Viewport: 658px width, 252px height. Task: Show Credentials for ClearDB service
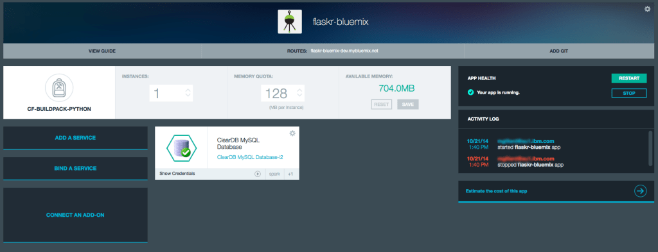pyautogui.click(x=177, y=173)
